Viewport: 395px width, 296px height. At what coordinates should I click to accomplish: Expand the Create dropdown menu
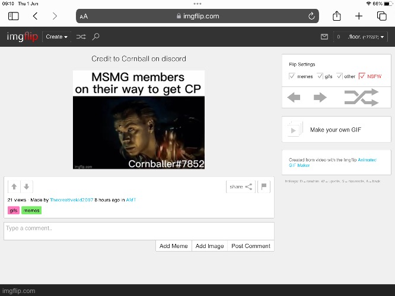[57, 37]
